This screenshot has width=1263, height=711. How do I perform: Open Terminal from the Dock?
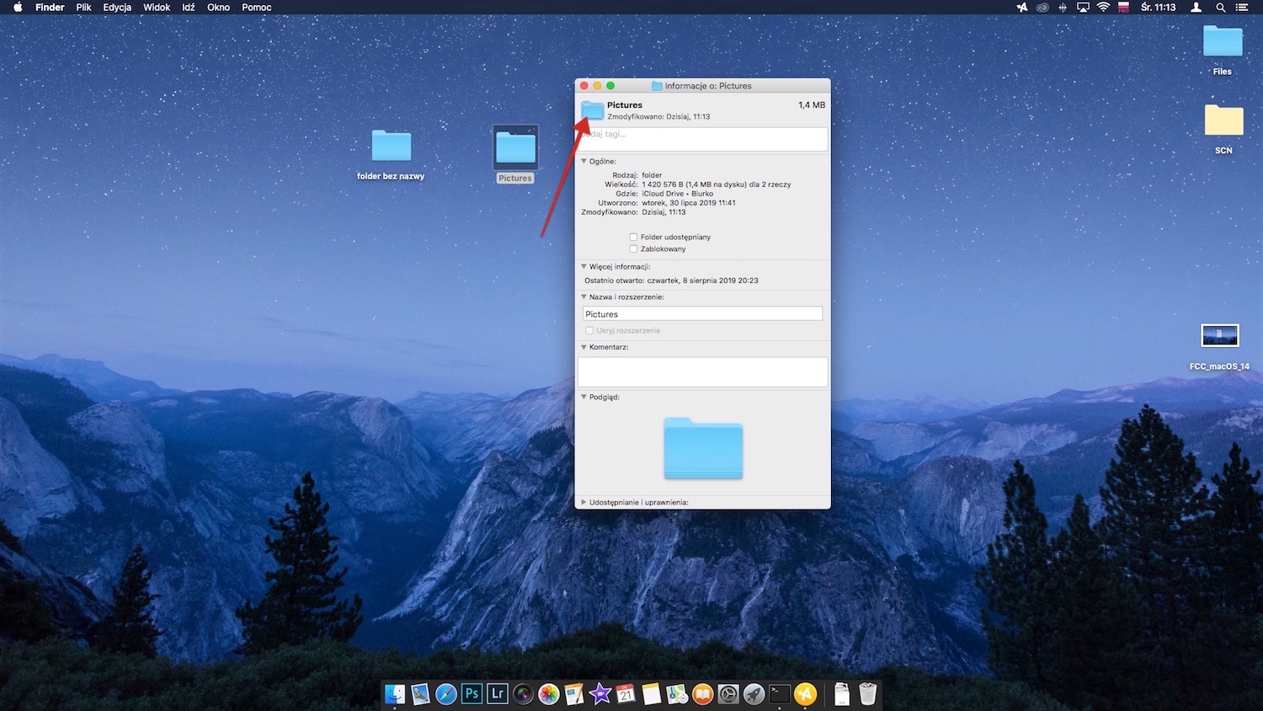coord(780,693)
